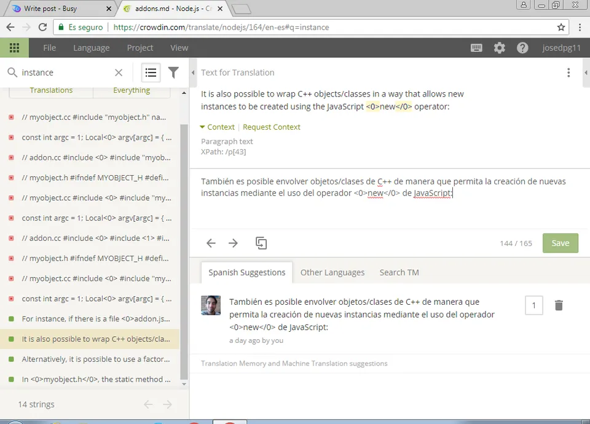Screen dimensions: 590x424
Task: Click green status marker of 'For instance' string
Action: pyautogui.click(x=11, y=319)
